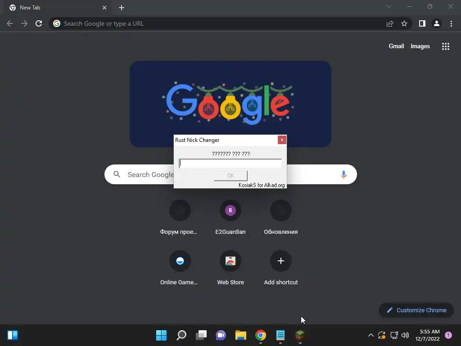Open Task View on taskbar
Viewport: 461px width, 346px height.
pos(201,335)
